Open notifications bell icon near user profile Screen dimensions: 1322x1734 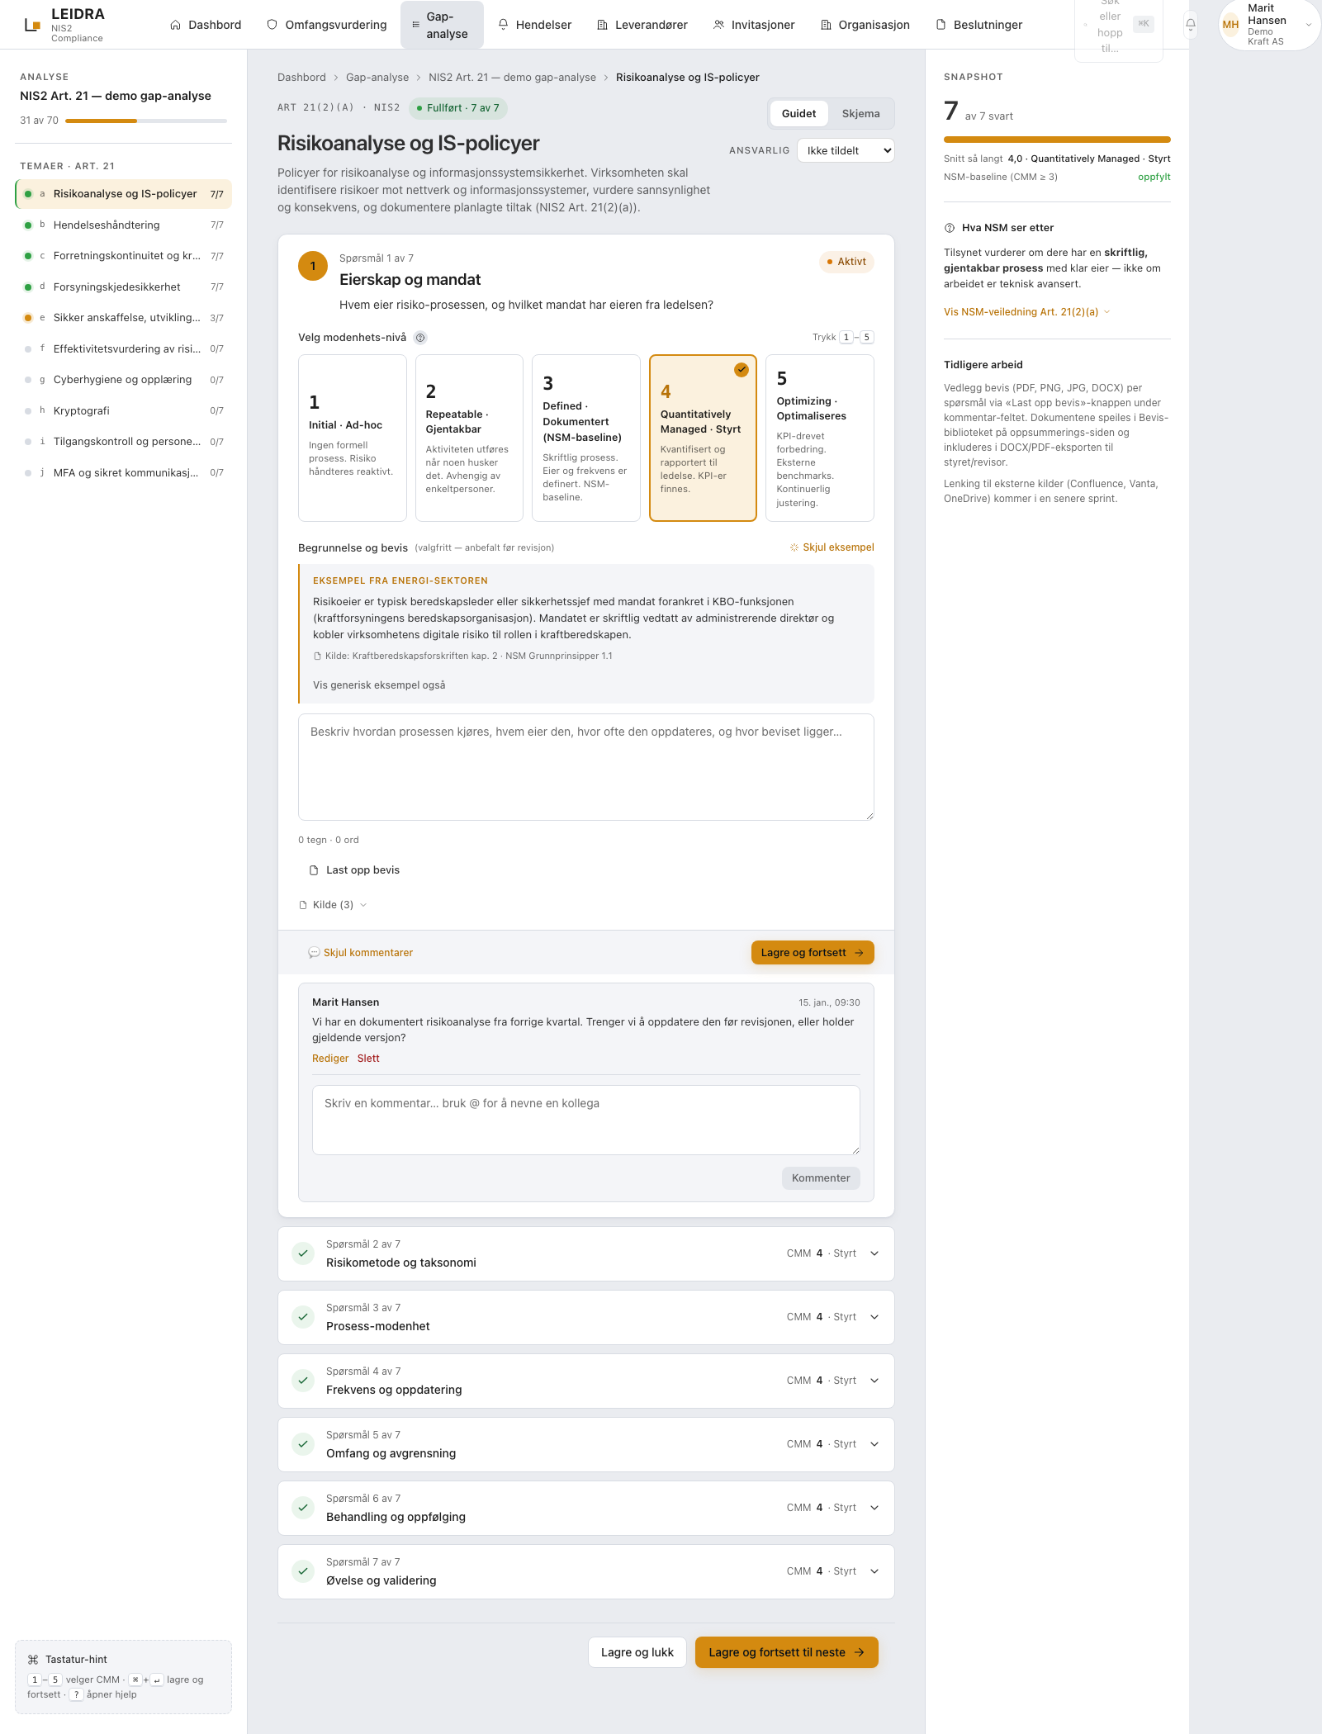point(1191,24)
